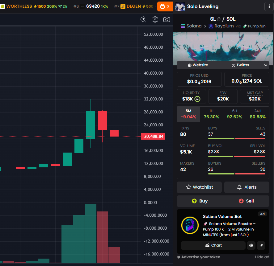Click the buy vol/sell vol ratio bar
The image size is (274, 266).
(237, 156)
